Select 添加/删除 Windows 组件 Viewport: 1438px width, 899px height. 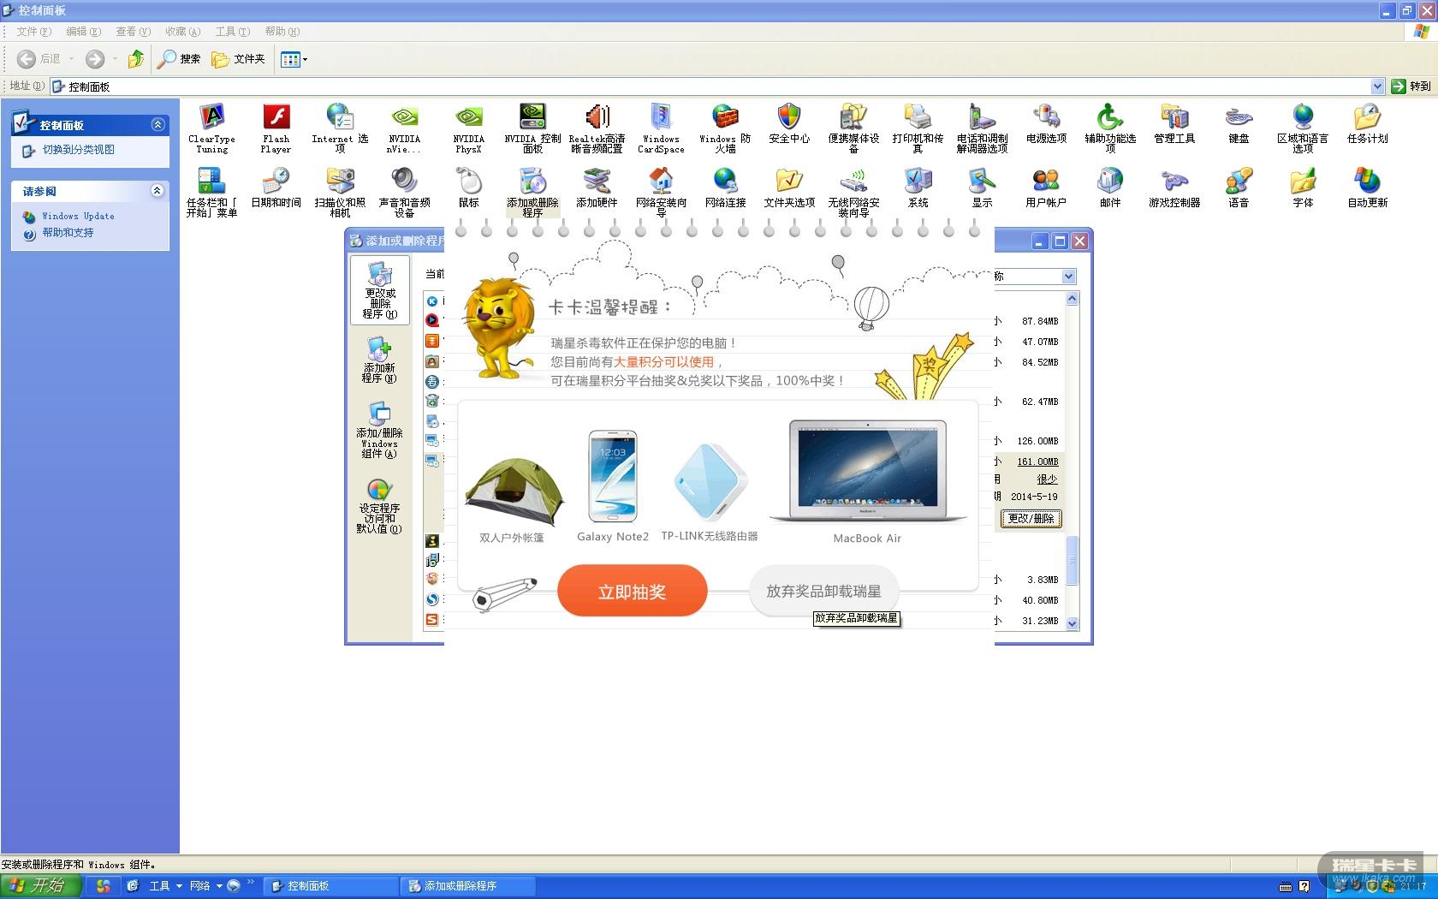coord(379,431)
